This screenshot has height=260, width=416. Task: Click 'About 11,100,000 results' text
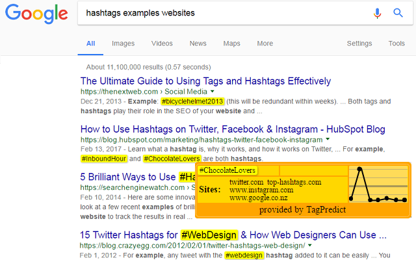click(x=148, y=67)
